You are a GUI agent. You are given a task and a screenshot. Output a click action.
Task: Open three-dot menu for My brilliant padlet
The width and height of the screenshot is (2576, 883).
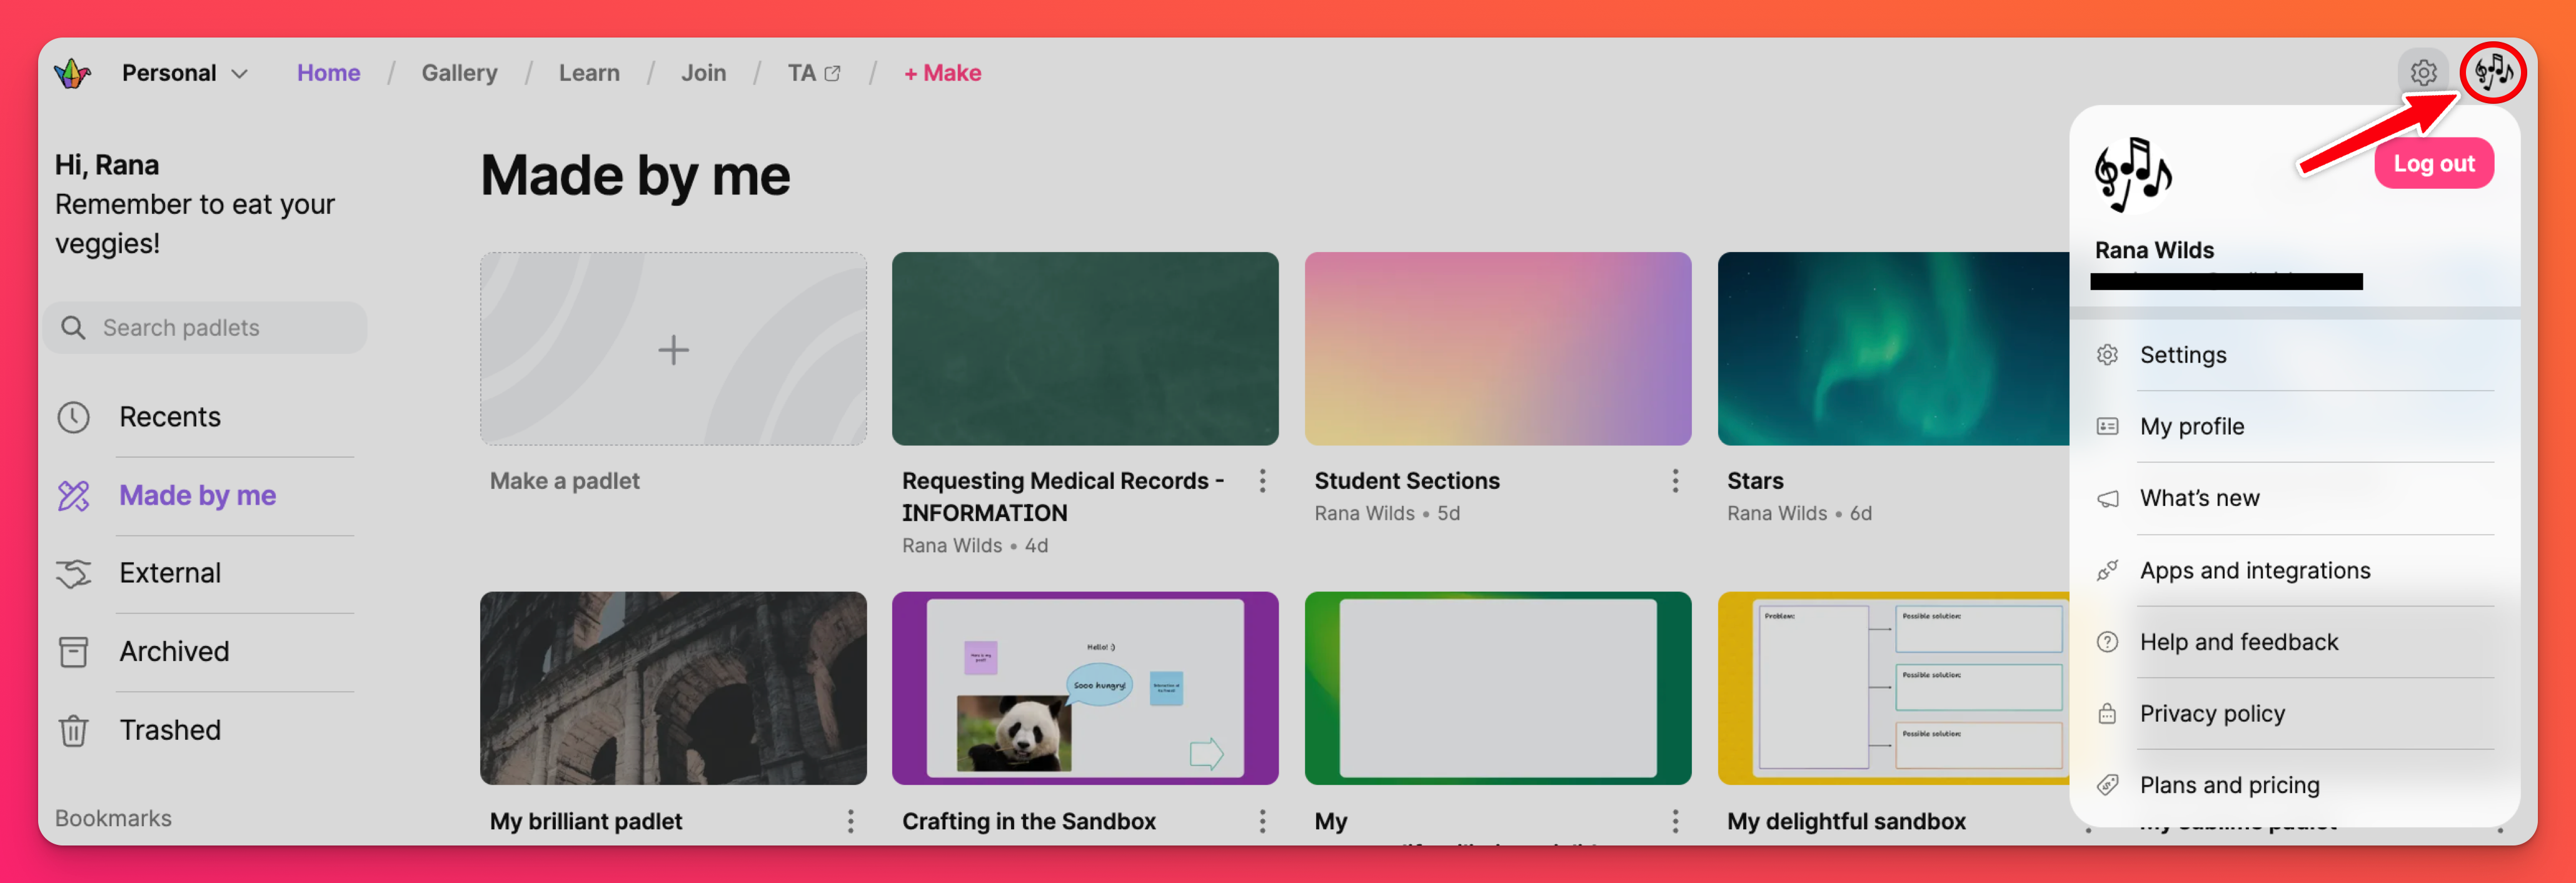(x=850, y=821)
